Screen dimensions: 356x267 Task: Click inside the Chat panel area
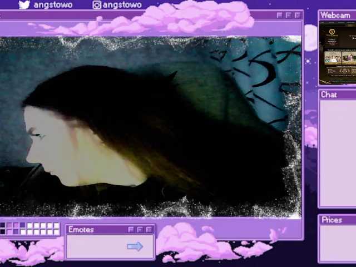pos(338,154)
